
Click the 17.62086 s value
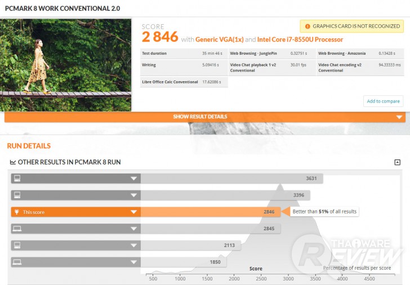212,82
